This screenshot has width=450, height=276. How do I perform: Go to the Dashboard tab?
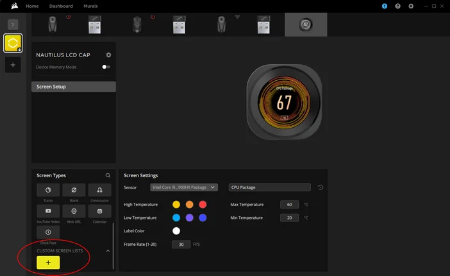tap(61, 6)
